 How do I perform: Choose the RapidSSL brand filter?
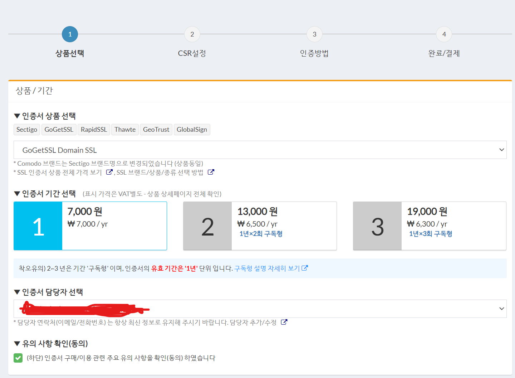(x=94, y=130)
